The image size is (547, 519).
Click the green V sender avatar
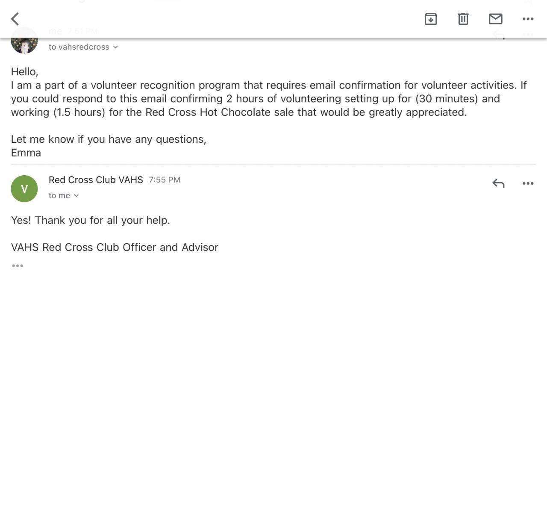click(24, 189)
